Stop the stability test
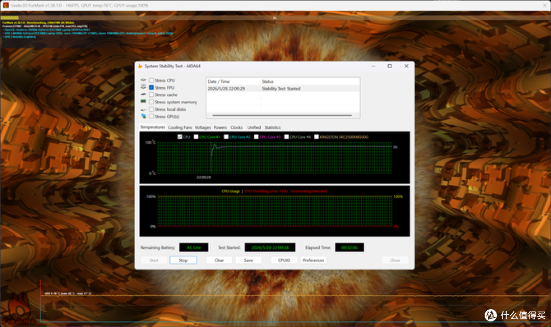The image size is (551, 327). pyautogui.click(x=183, y=260)
